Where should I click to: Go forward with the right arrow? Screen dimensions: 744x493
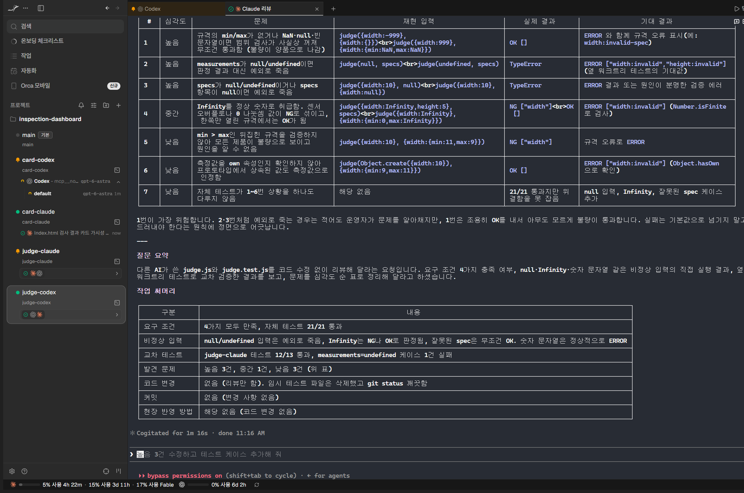[117, 8]
